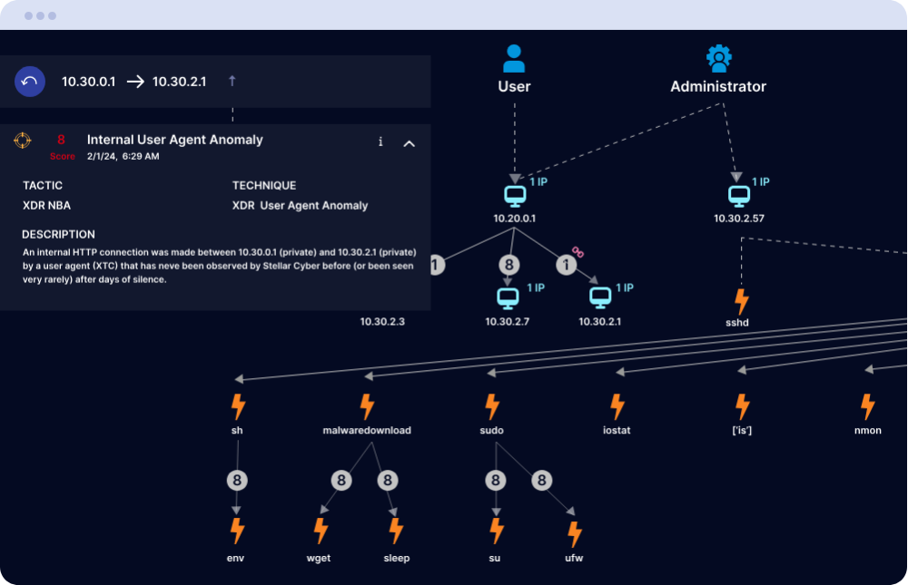Click the circular back arrow button
This screenshot has width=908, height=585.
click(30, 82)
